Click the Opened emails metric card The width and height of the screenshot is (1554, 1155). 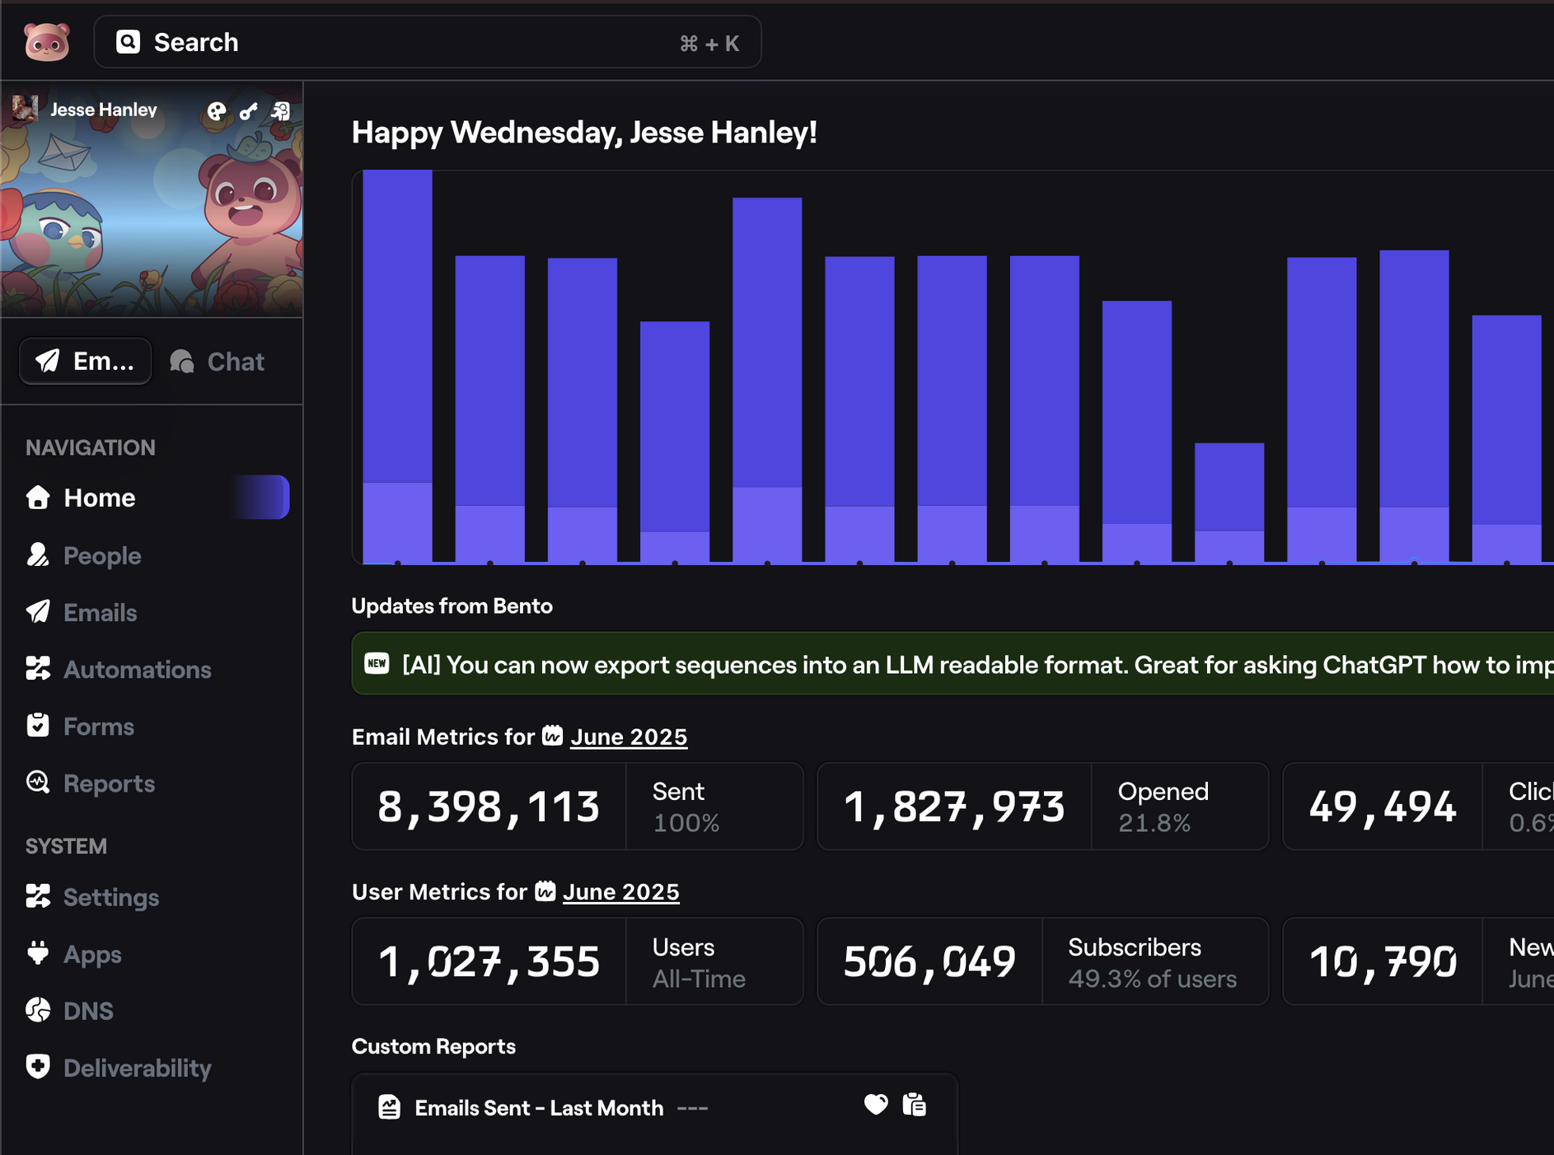coord(1043,806)
